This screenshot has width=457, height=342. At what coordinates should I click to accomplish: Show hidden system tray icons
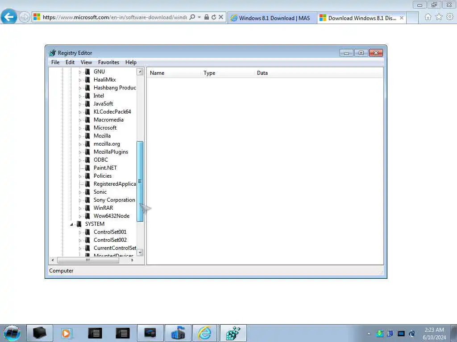369,334
